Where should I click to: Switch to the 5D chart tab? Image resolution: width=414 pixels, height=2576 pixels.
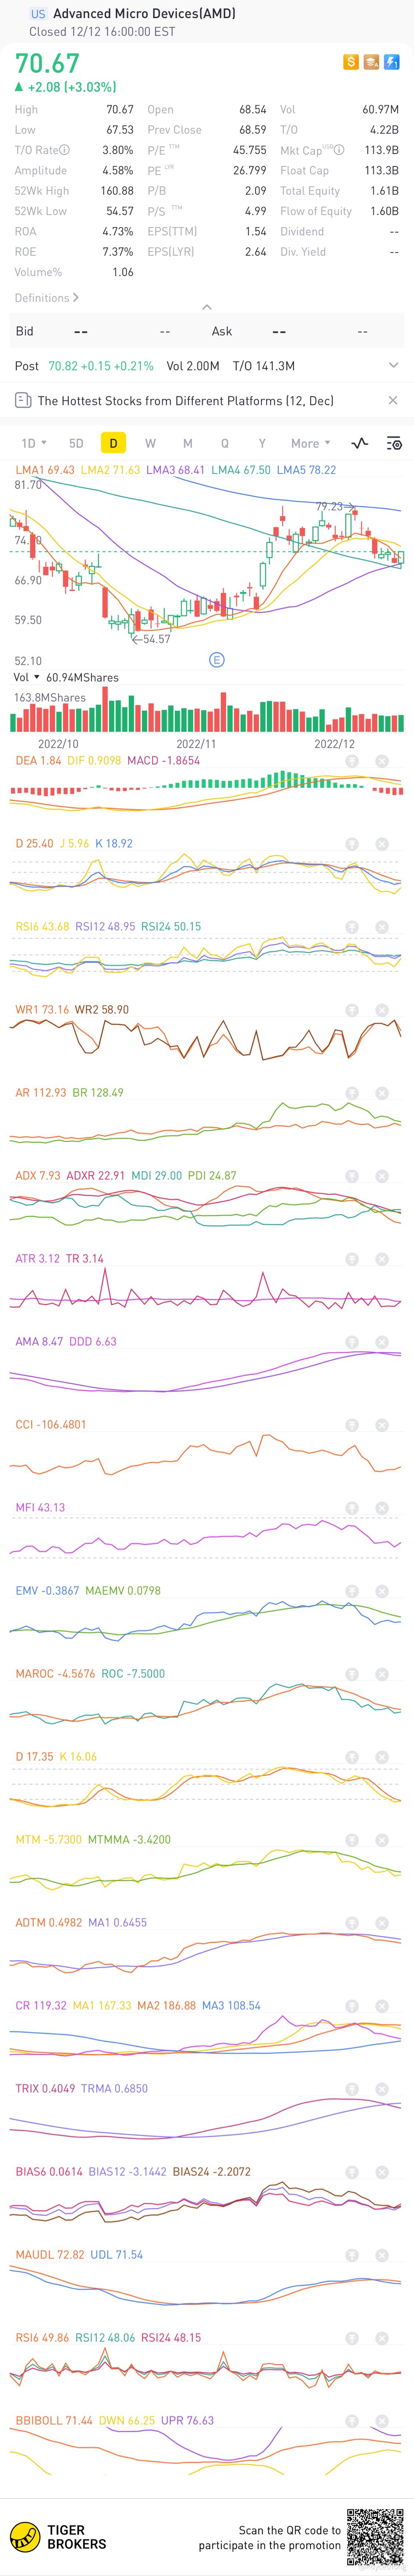(x=76, y=443)
